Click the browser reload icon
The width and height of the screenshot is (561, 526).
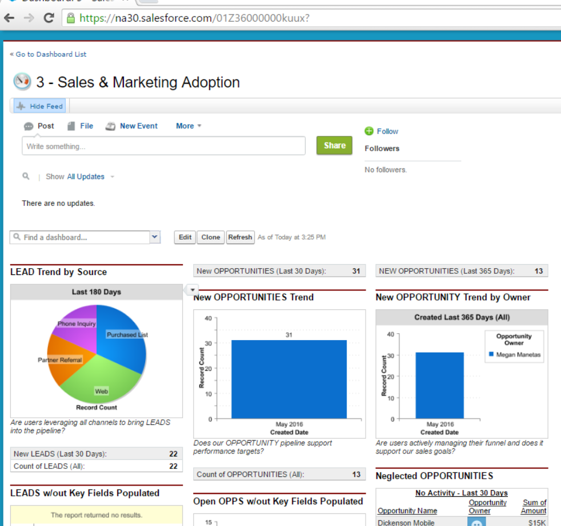pyautogui.click(x=48, y=18)
